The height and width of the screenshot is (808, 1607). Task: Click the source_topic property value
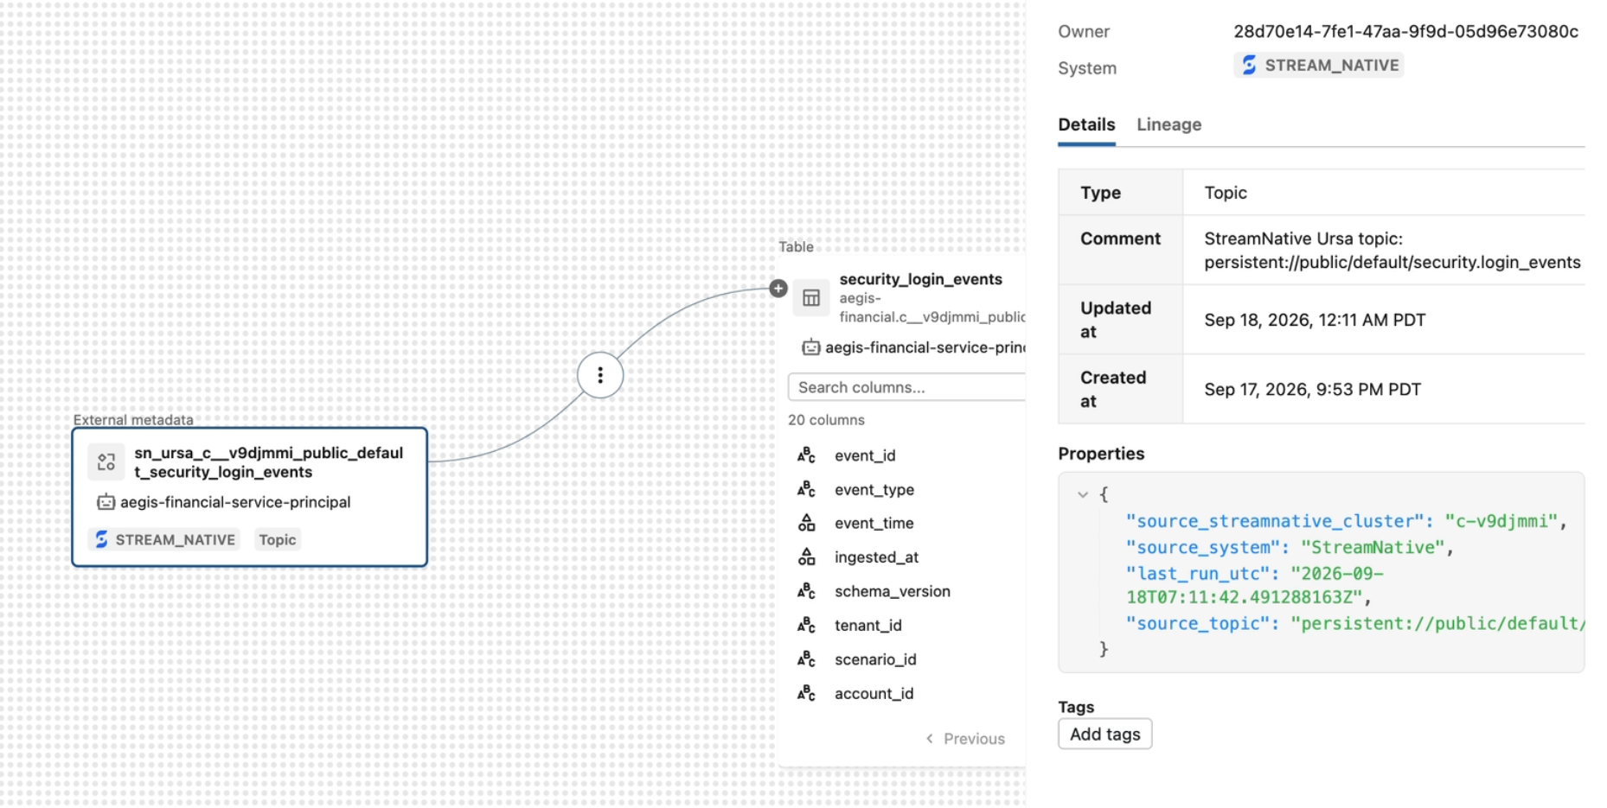[x=1438, y=623]
